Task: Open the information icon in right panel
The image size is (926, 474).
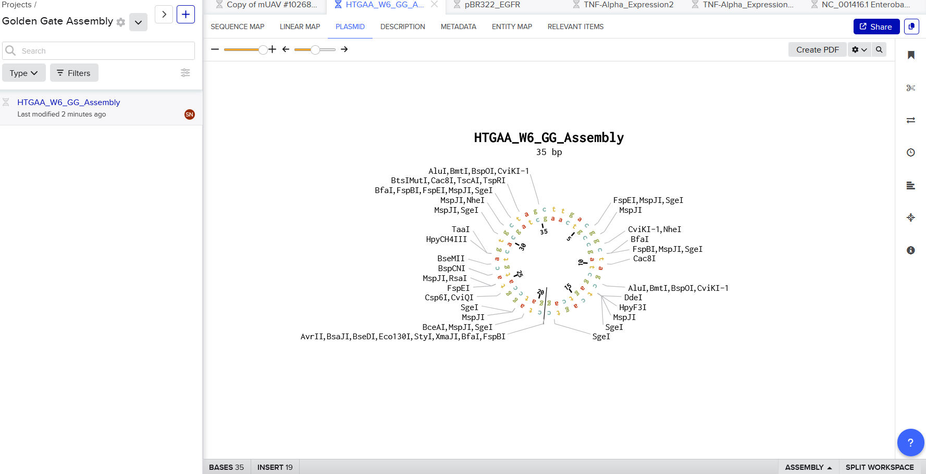Action: click(911, 250)
